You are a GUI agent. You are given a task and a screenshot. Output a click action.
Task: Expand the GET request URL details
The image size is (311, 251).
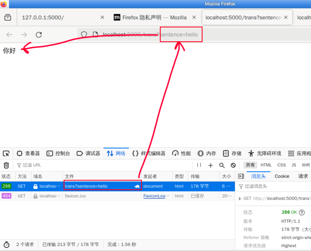(x=240, y=199)
